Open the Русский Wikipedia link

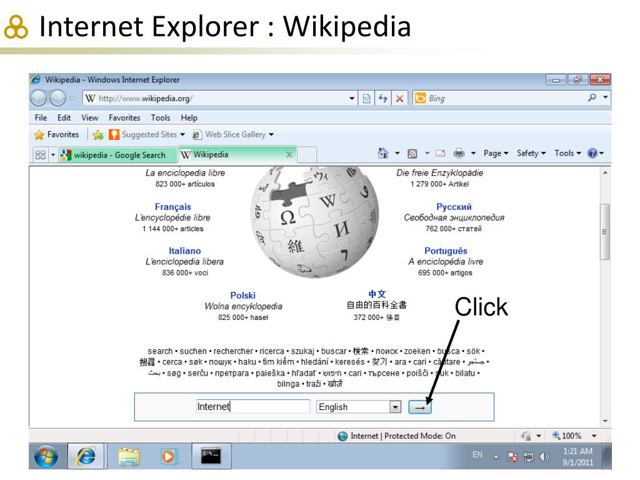pos(454,207)
